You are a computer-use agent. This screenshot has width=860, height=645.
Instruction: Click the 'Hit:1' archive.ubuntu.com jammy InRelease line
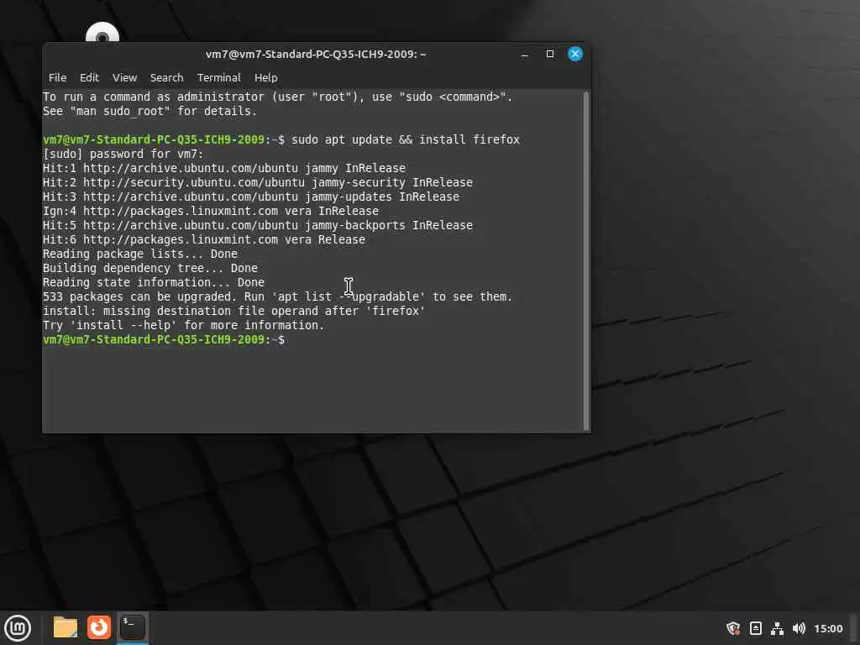(224, 168)
